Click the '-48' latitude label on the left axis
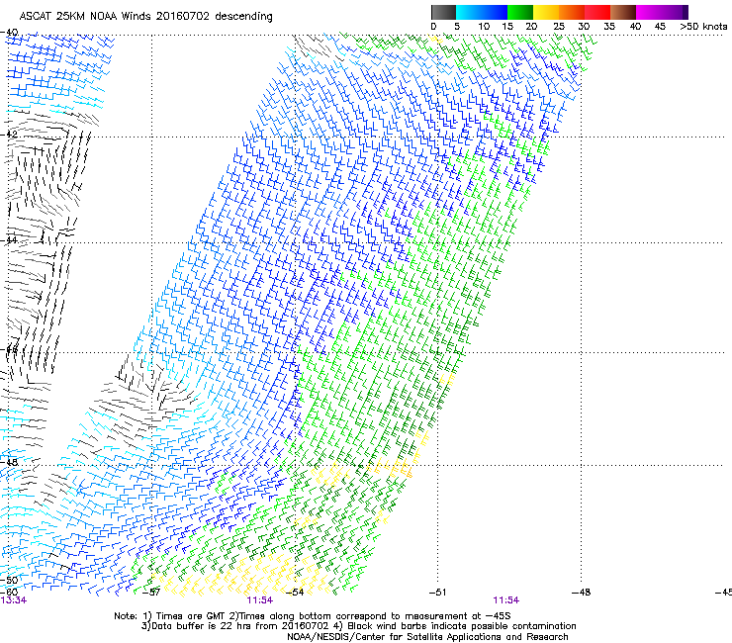This screenshot has height=643, width=732. coord(9,462)
